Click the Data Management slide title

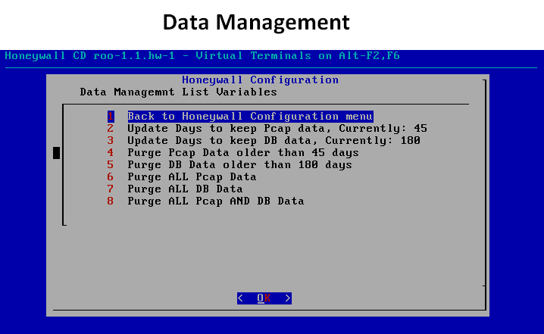click(x=256, y=23)
